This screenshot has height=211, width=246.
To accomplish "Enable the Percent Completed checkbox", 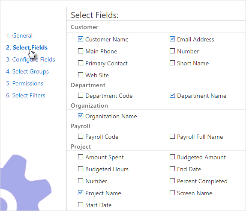I will (x=172, y=181).
